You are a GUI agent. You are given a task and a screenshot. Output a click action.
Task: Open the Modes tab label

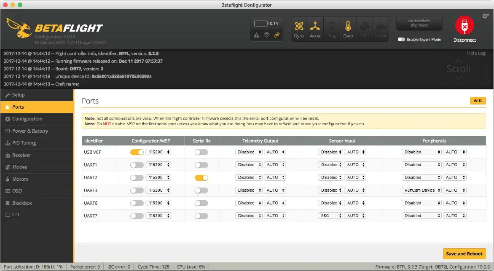(x=19, y=167)
